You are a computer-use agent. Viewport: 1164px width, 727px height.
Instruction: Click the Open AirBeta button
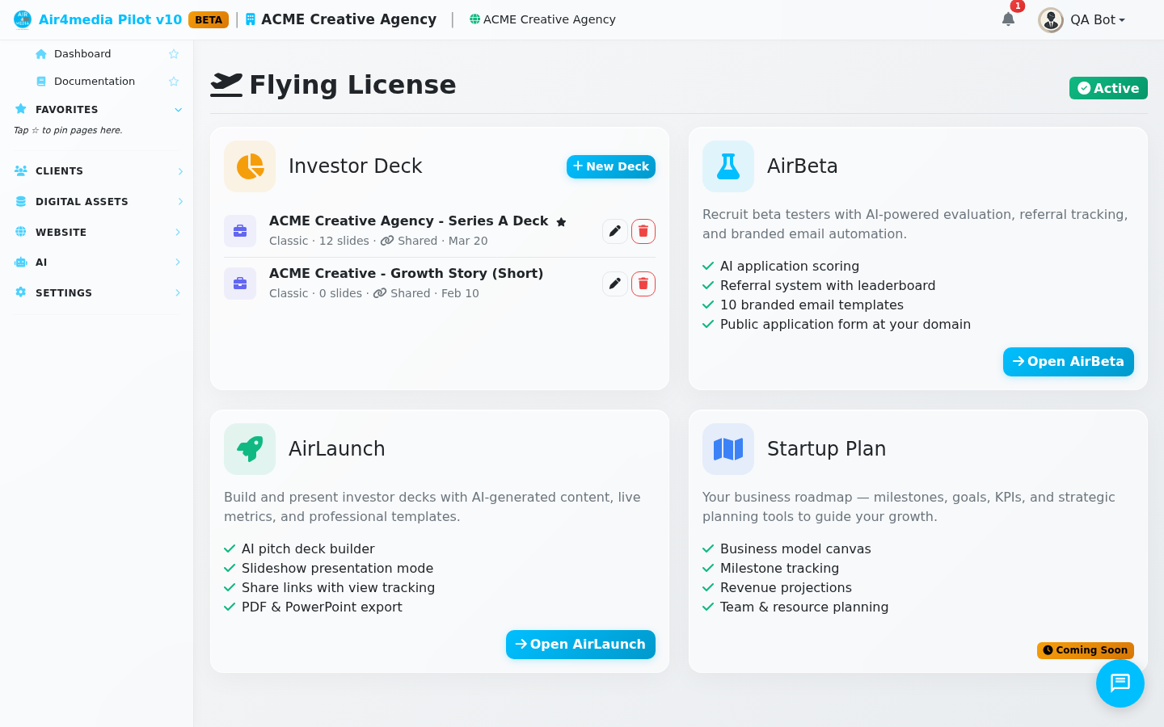(x=1069, y=362)
